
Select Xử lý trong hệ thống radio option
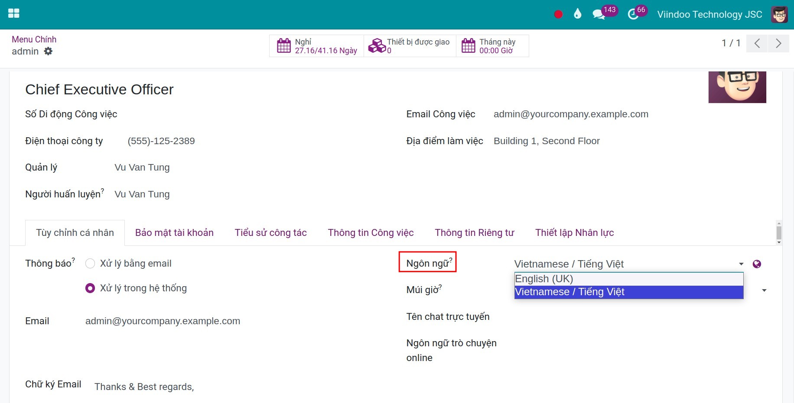click(90, 288)
